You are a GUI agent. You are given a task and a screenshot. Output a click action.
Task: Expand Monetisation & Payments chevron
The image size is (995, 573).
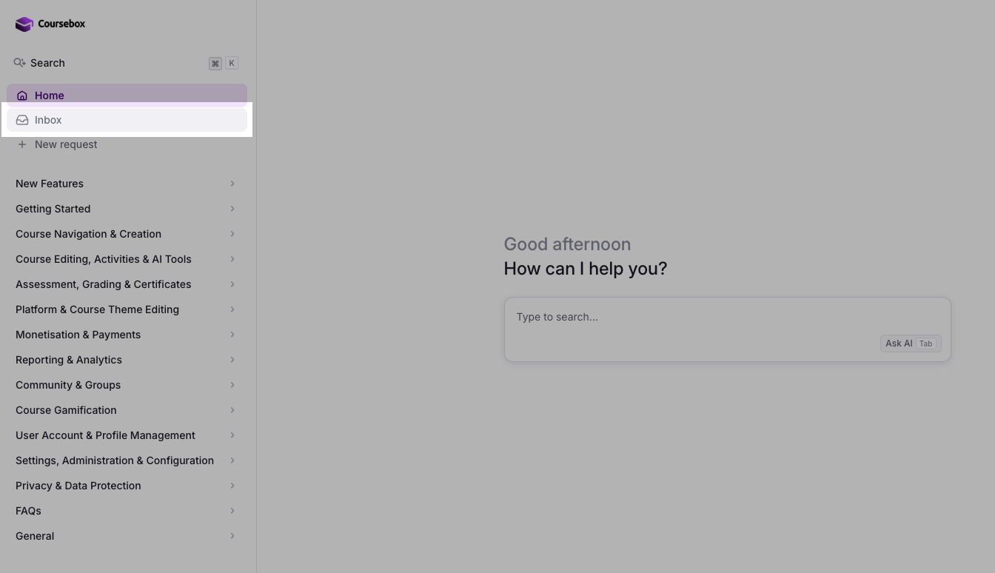[x=232, y=335]
